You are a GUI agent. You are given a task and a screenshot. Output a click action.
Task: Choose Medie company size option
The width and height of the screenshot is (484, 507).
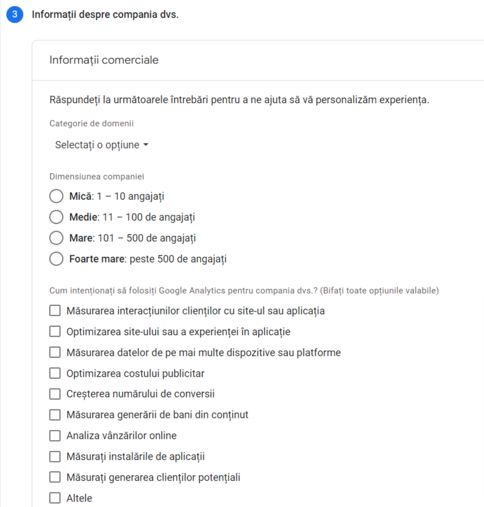pyautogui.click(x=56, y=217)
